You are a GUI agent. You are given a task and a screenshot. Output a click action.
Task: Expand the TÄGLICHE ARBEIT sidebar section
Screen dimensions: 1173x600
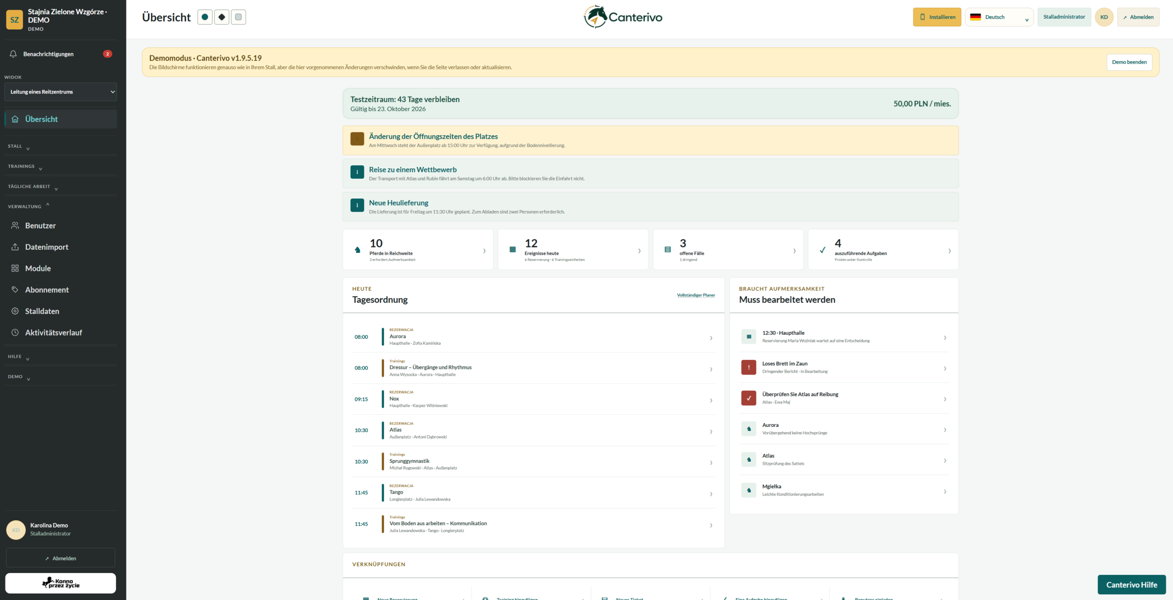click(x=60, y=187)
